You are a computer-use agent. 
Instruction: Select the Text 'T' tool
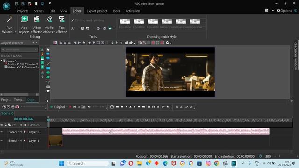tap(48, 82)
